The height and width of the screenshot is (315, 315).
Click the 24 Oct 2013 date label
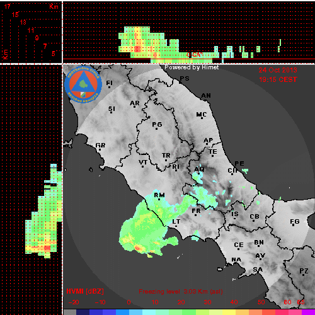click(278, 70)
